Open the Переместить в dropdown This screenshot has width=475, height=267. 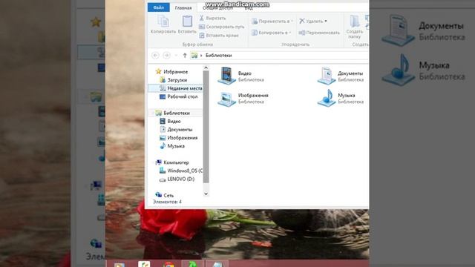[x=272, y=22]
